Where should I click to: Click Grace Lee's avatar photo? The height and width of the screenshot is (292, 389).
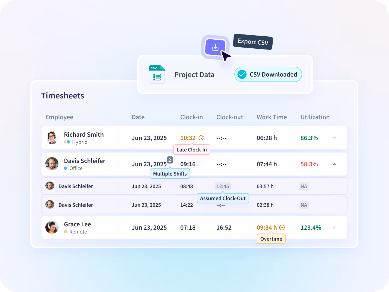tap(52, 227)
